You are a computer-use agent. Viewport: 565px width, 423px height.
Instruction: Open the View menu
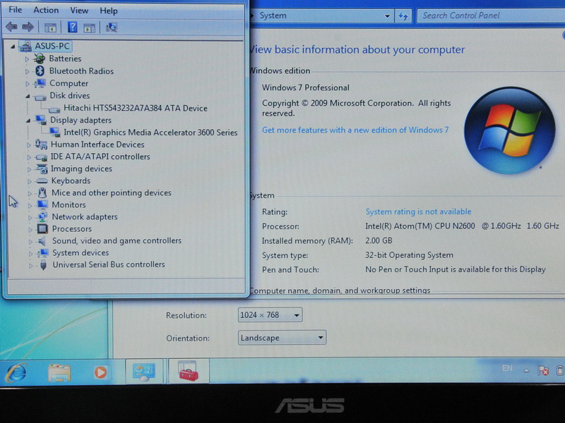[x=79, y=11]
